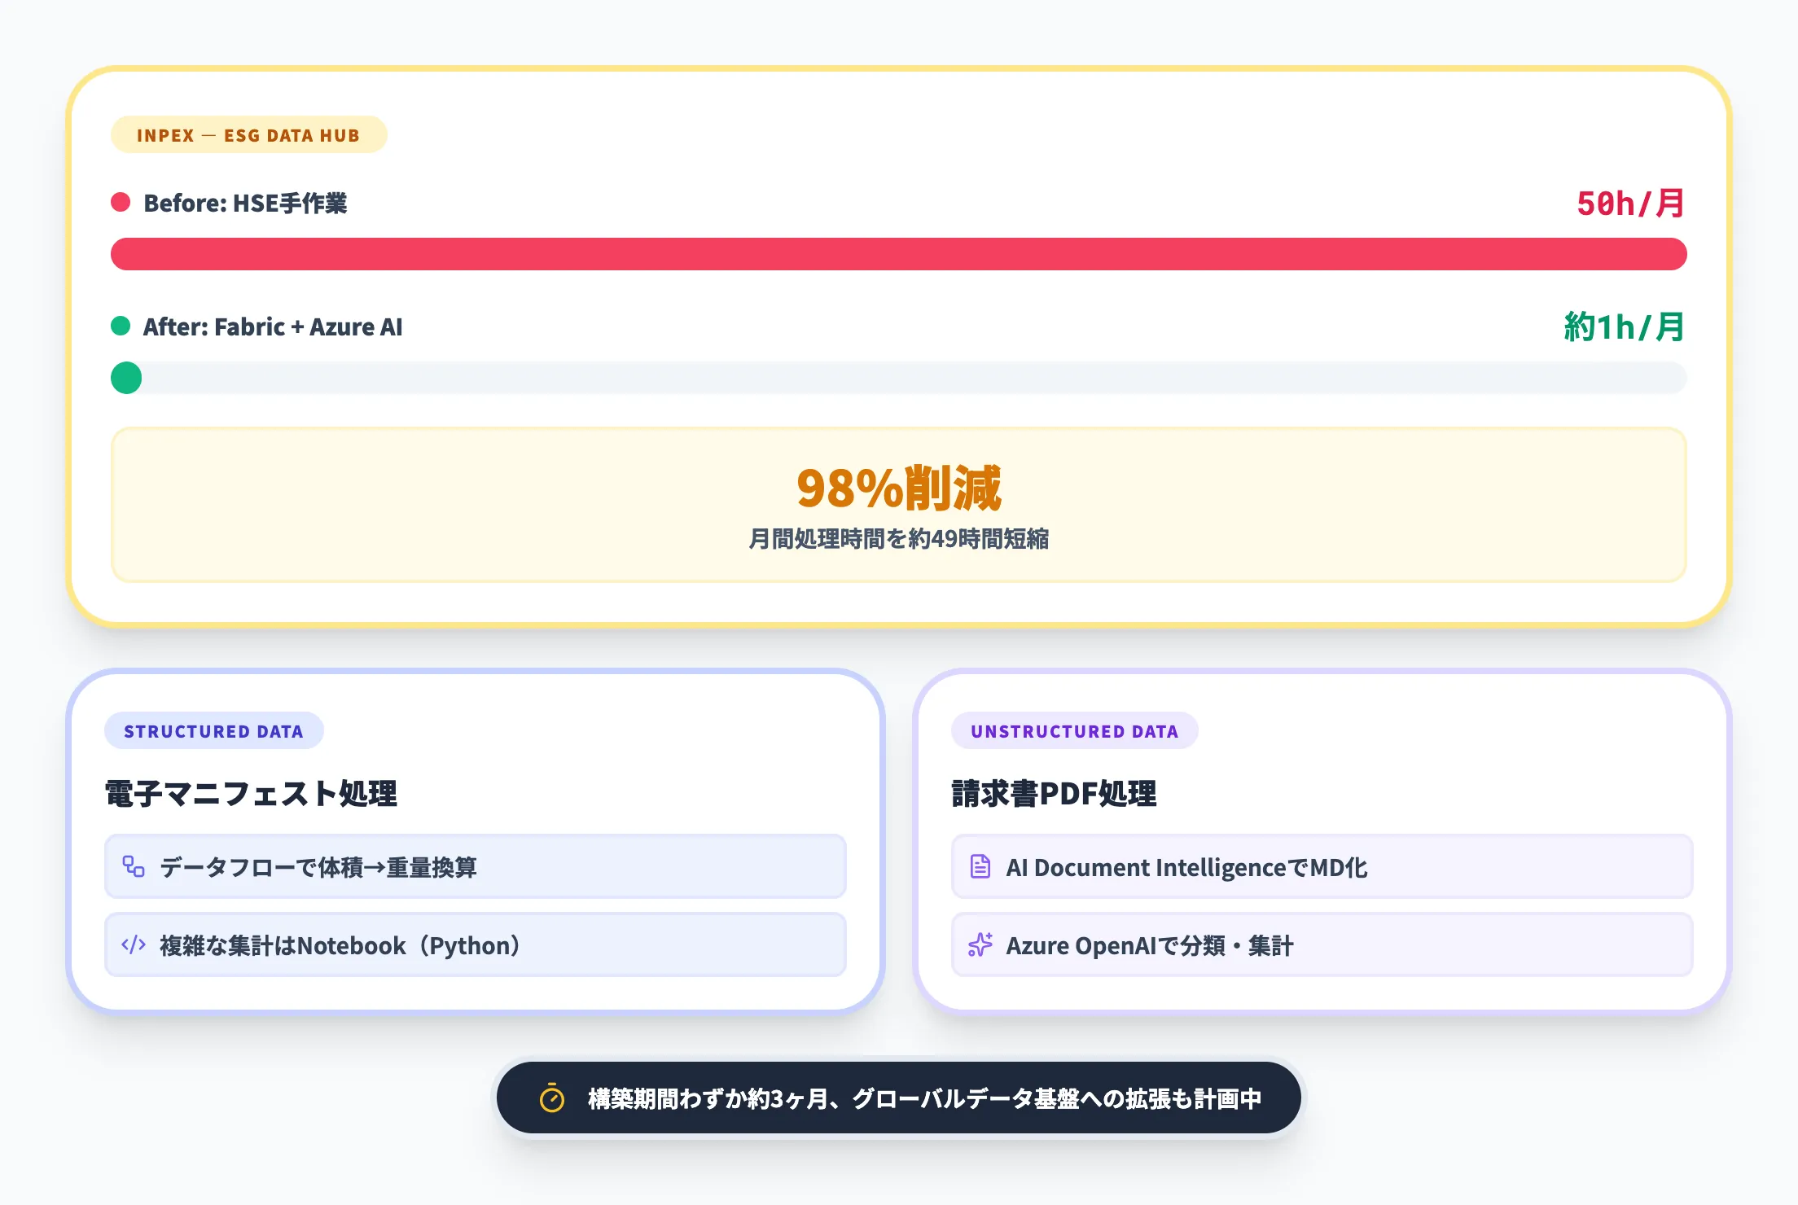
Task: Open the AI Document IntelligenceでMD化 item
Action: click(1322, 866)
